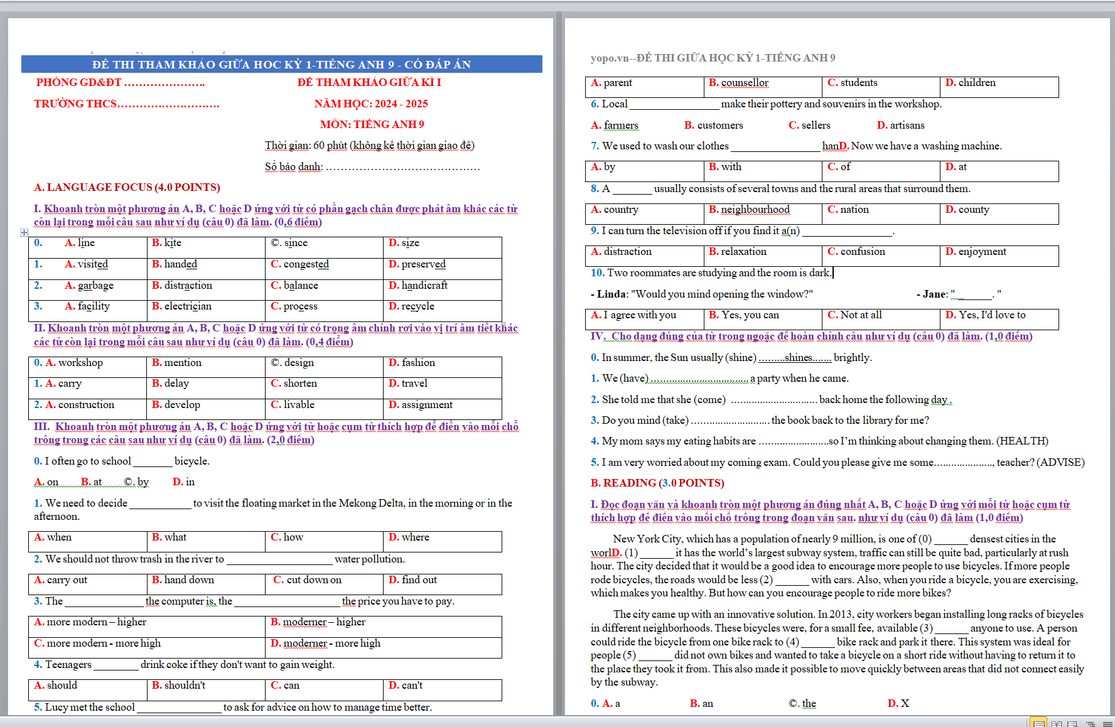Click the 'D. X' option under the passage
The width and height of the screenshot is (1115, 727).
tap(898, 703)
